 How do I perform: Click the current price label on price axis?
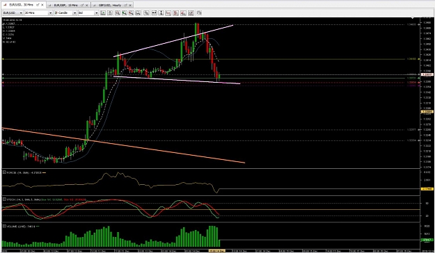pos(427,74)
